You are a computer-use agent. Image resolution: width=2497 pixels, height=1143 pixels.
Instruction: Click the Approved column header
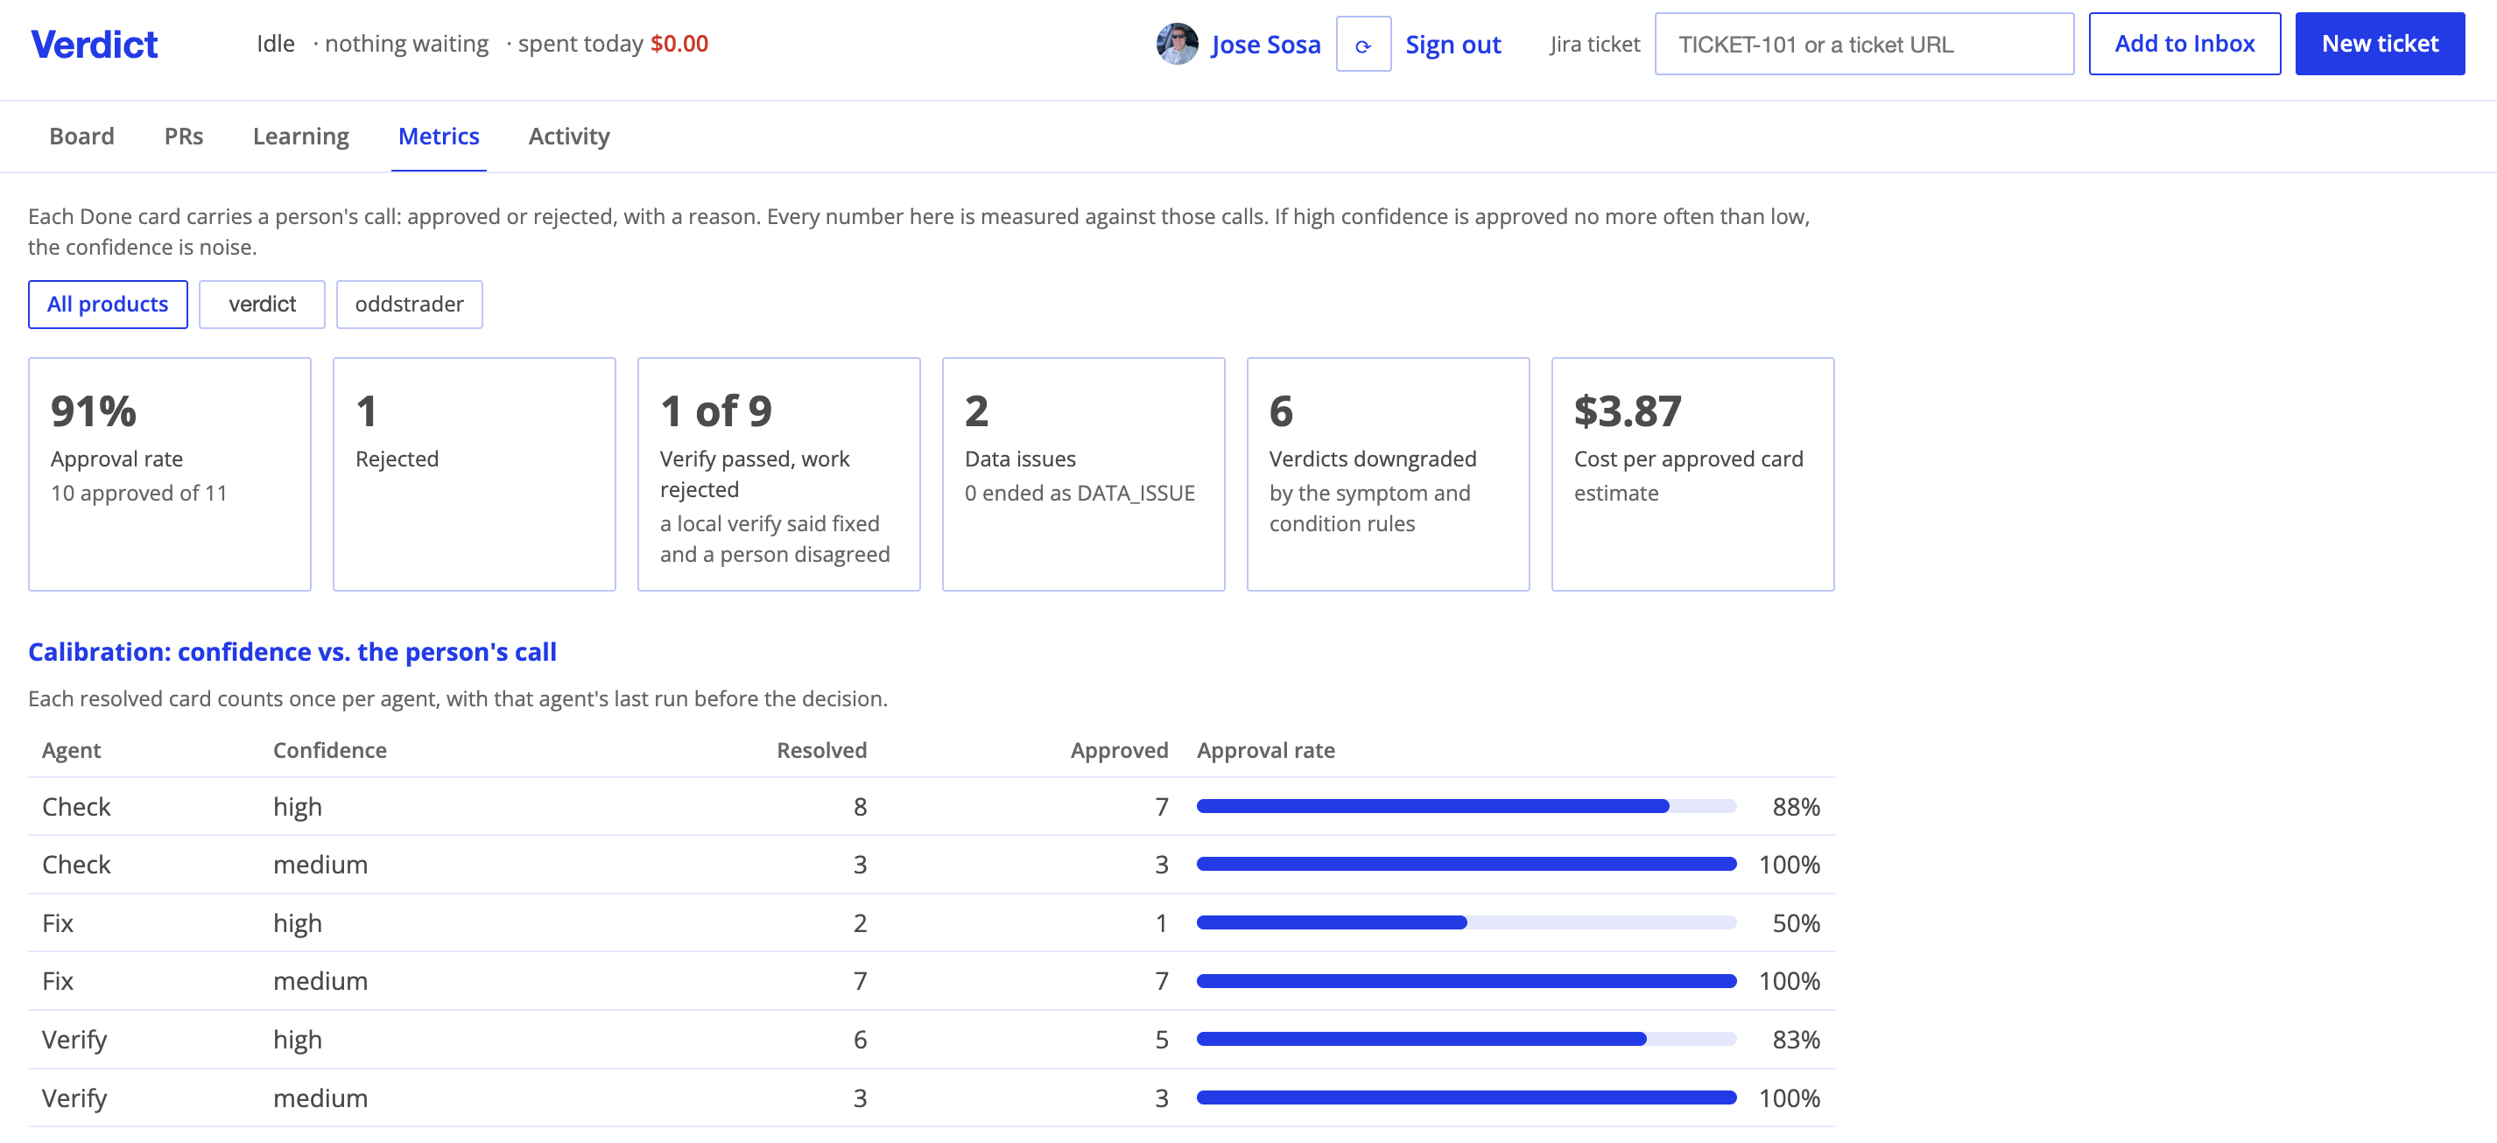click(x=1119, y=750)
